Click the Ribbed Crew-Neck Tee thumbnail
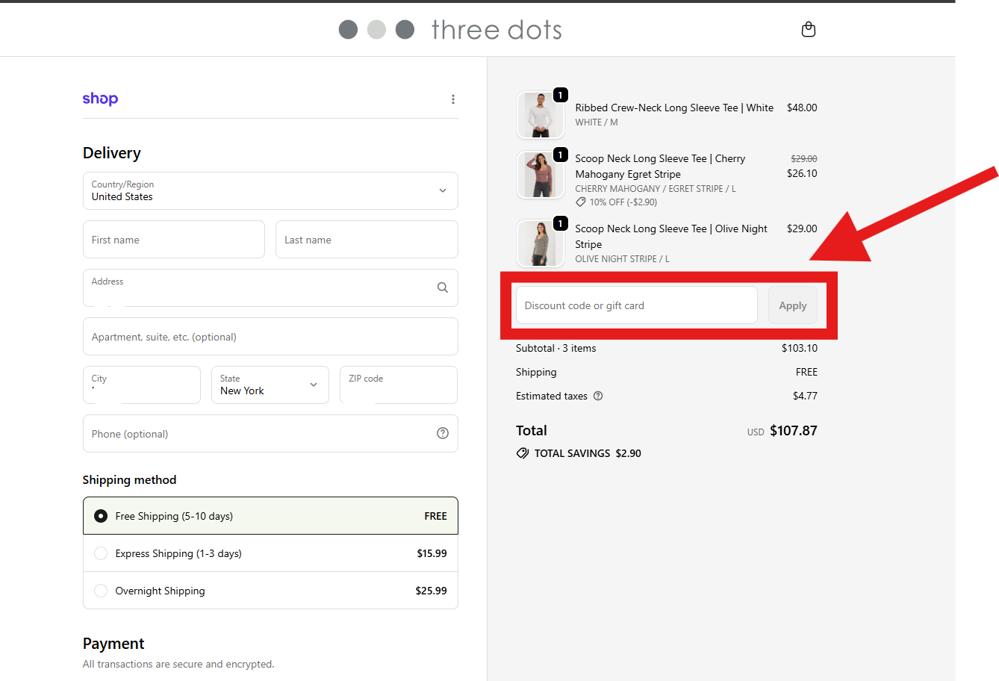999x681 pixels. tap(540, 115)
